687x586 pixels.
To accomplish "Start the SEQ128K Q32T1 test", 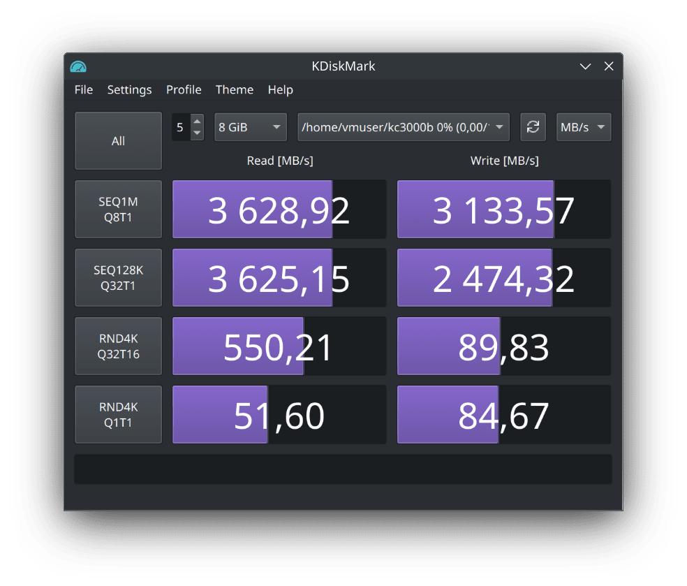I will click(x=118, y=277).
